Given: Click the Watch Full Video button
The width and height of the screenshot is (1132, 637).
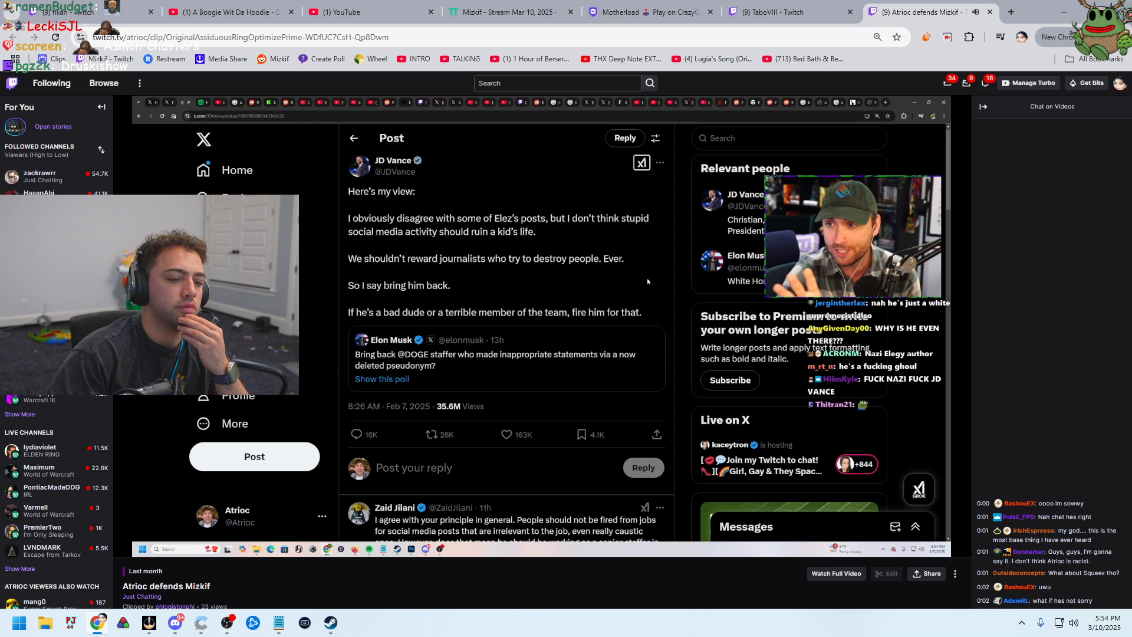Looking at the screenshot, I should pyautogui.click(x=836, y=573).
